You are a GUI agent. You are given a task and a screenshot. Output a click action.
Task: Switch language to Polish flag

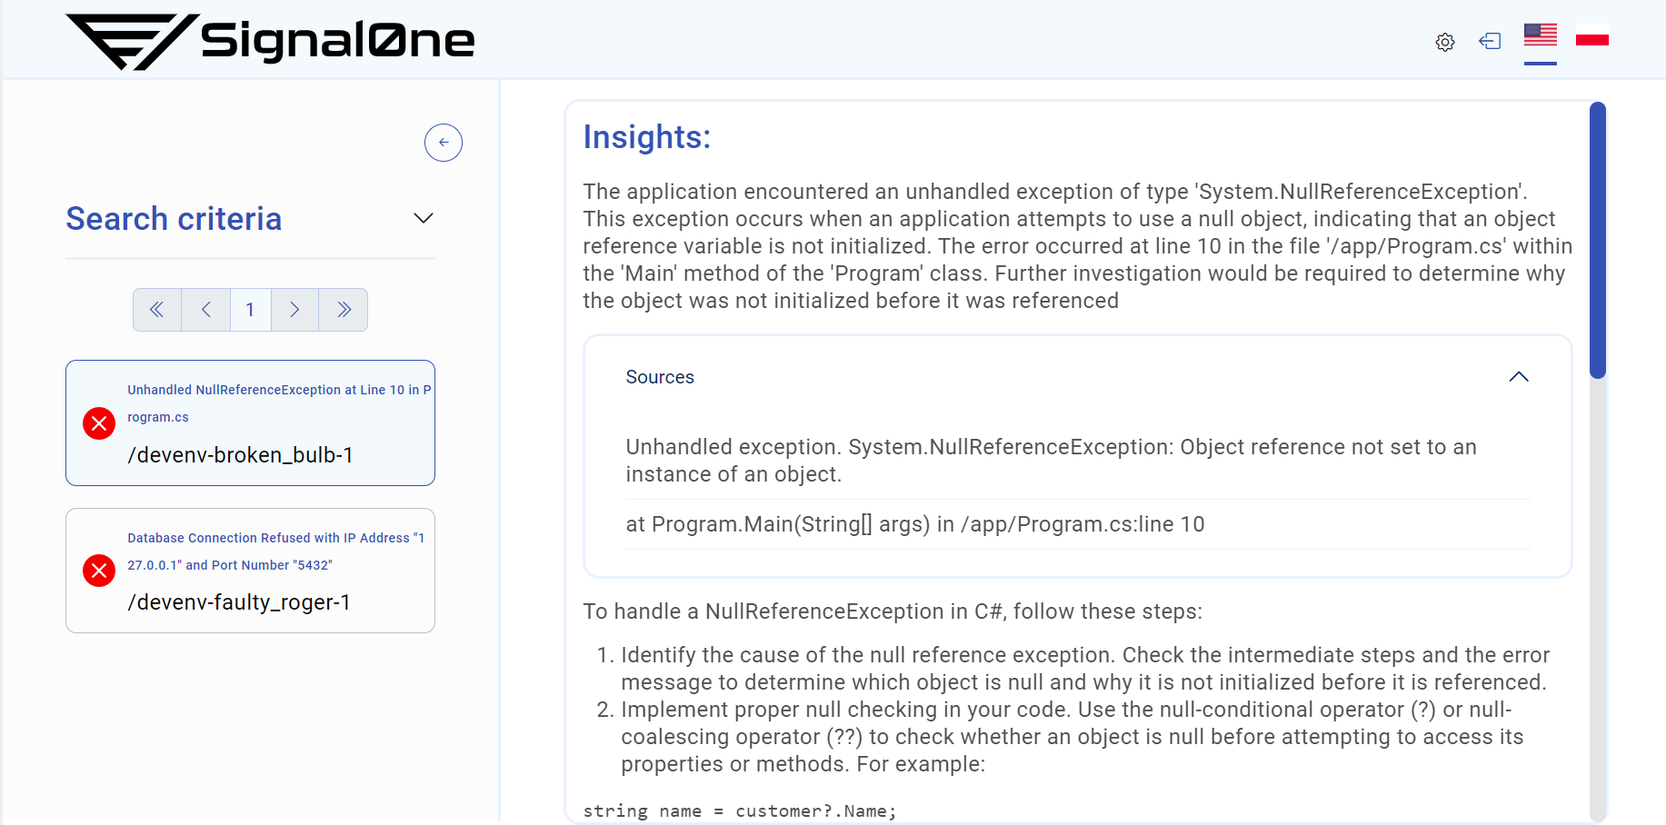click(x=1591, y=37)
